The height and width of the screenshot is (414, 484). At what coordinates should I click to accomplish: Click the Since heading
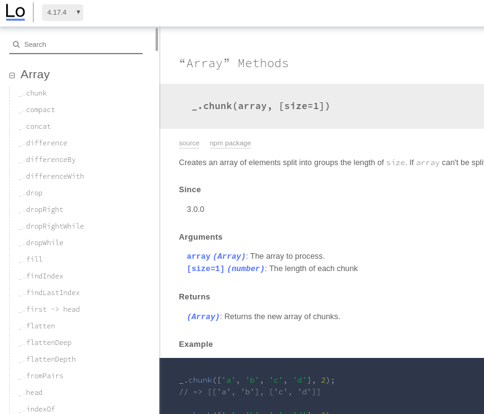[190, 190]
